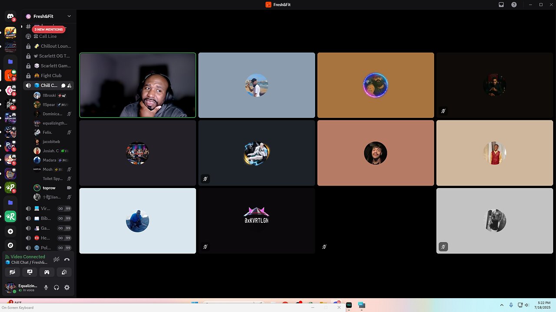Image resolution: width=556 pixels, height=312 pixels.
Task: Disconnect from voice call
Action: [67, 260]
